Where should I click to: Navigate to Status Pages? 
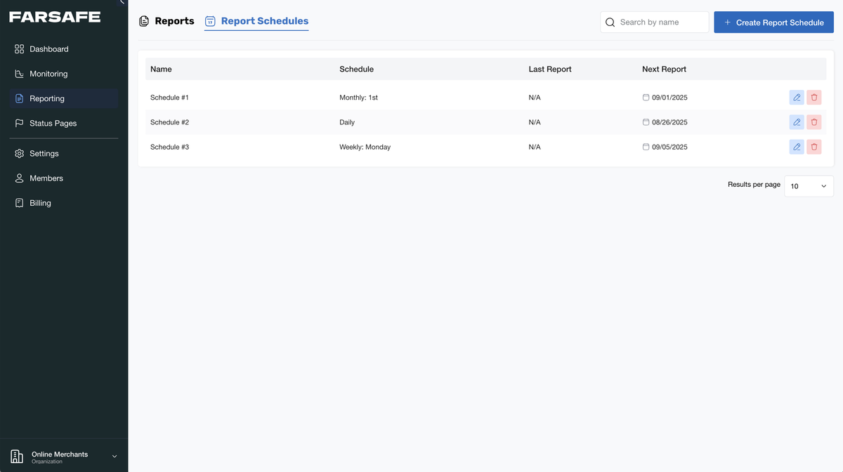tap(53, 123)
